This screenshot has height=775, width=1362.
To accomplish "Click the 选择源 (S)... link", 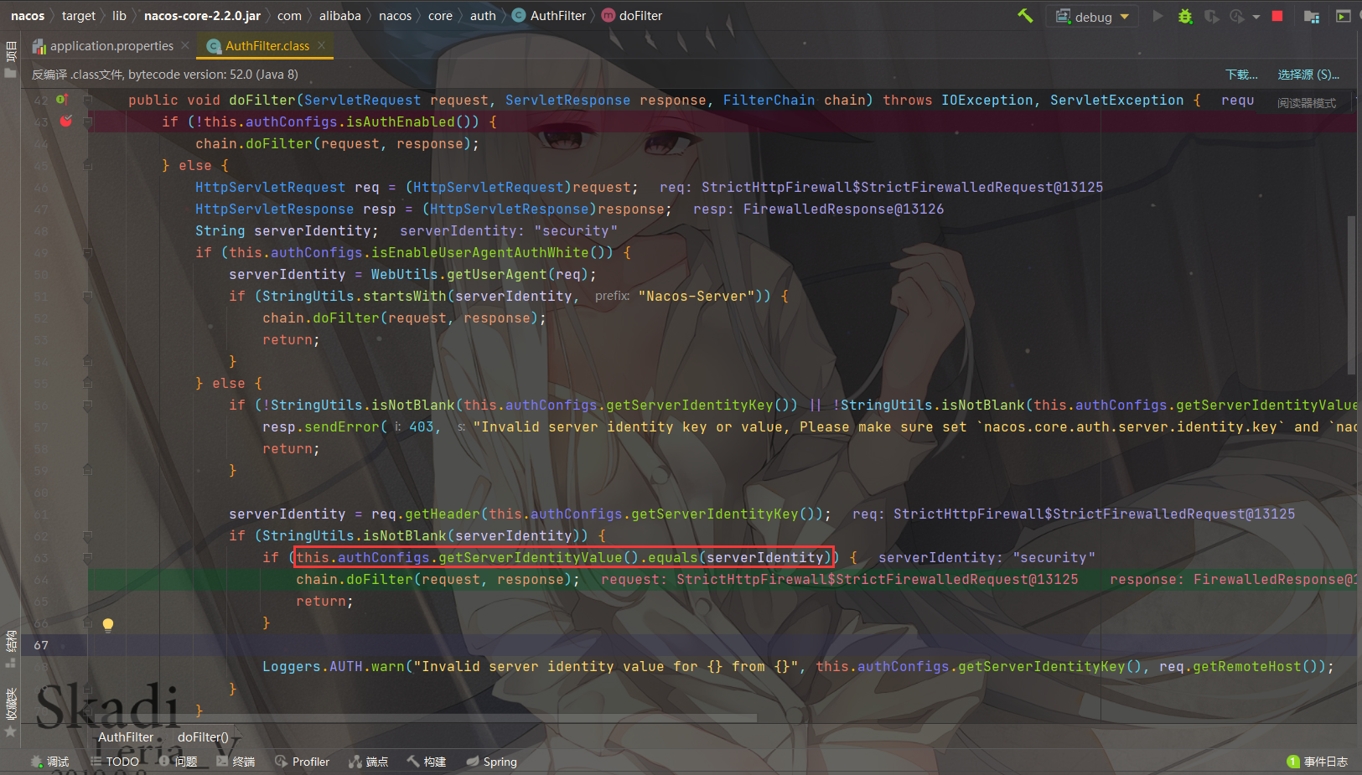I will pos(1308,75).
